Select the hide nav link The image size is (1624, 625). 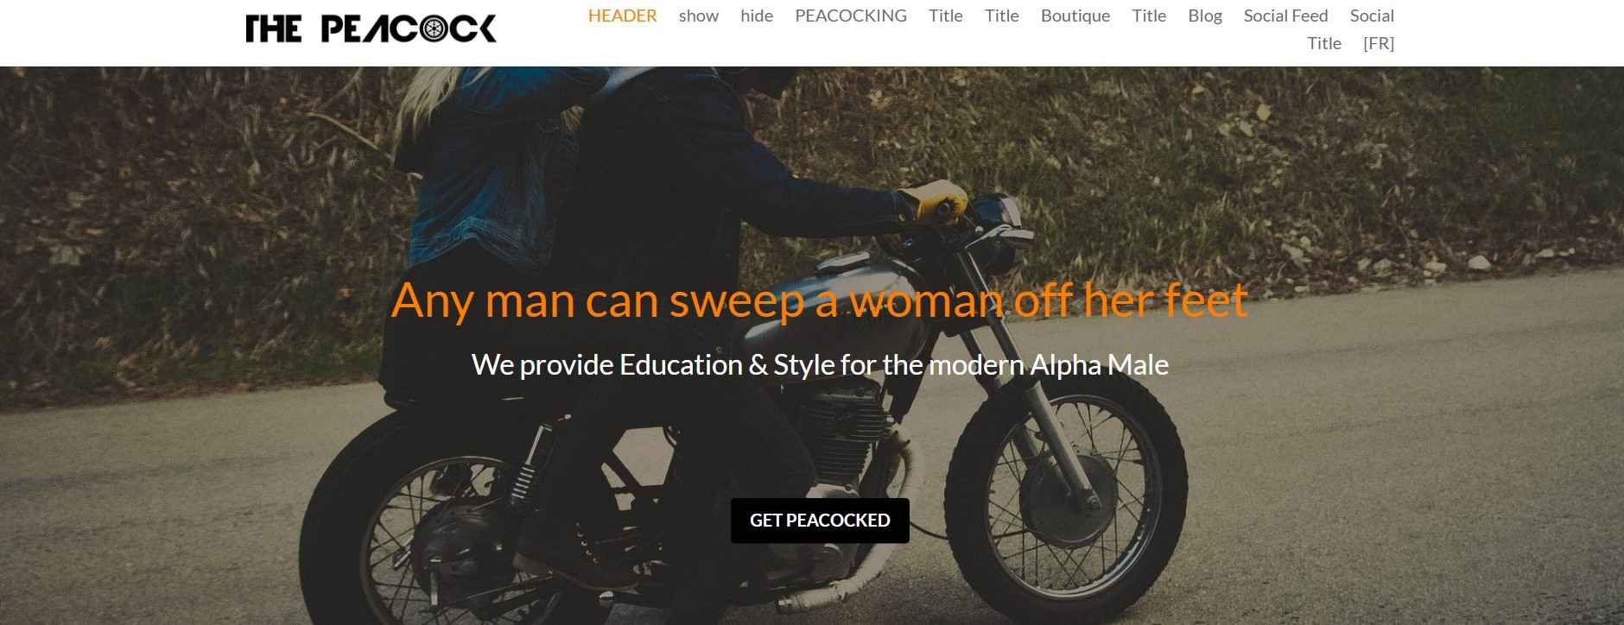[x=757, y=16]
